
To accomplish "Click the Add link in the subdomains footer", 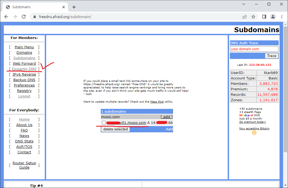I will pos(169,129).
